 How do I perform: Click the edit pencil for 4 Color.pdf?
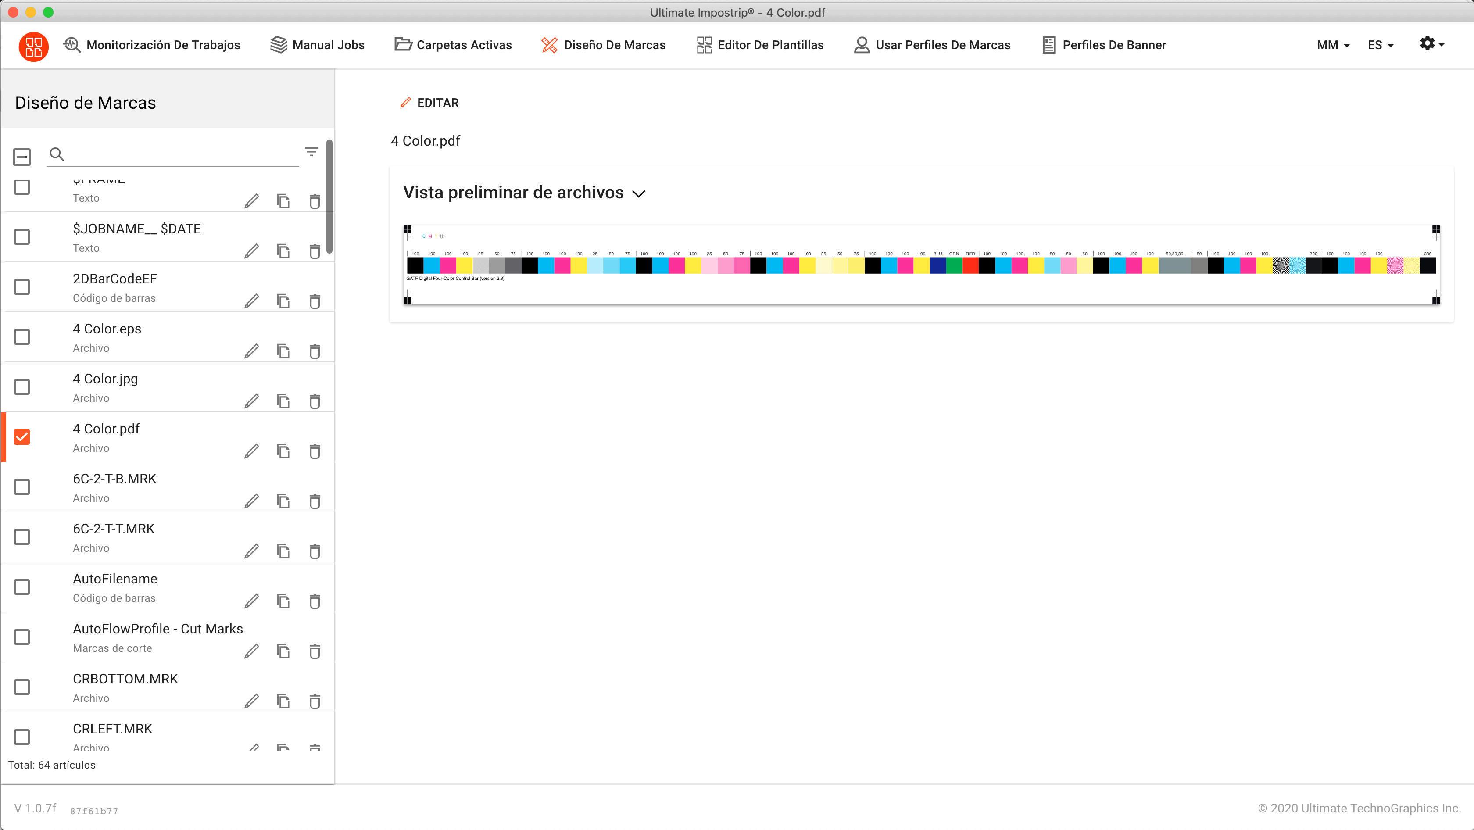pos(252,451)
